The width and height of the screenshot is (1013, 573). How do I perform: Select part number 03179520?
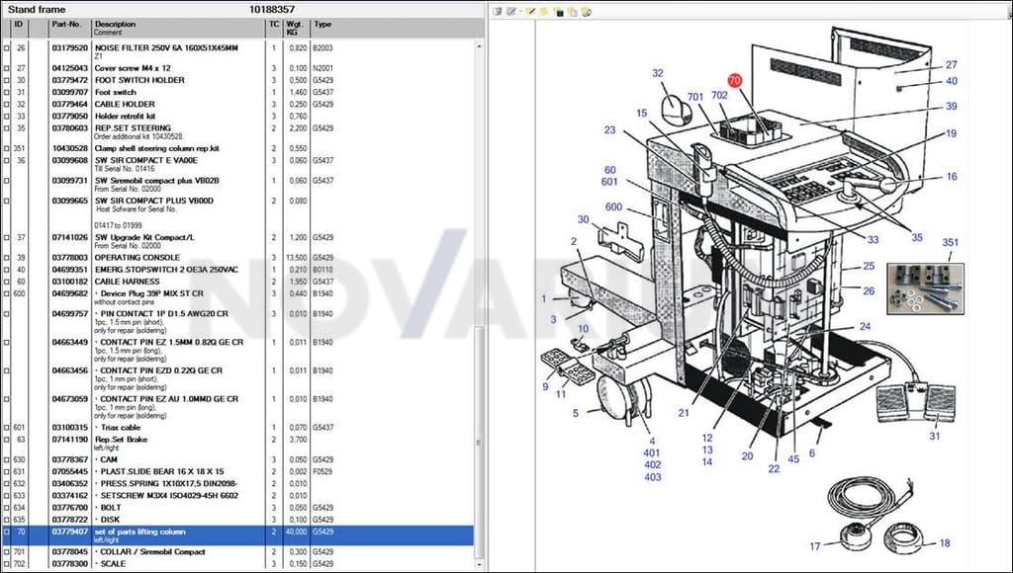[70, 47]
